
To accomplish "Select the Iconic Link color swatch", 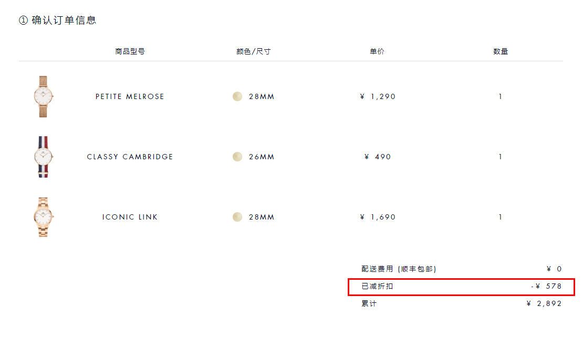I will point(237,217).
